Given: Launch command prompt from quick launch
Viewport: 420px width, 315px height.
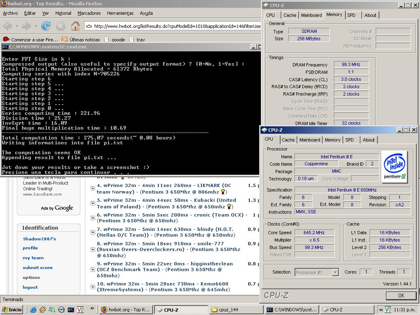Looking at the screenshot, I should (71, 310).
